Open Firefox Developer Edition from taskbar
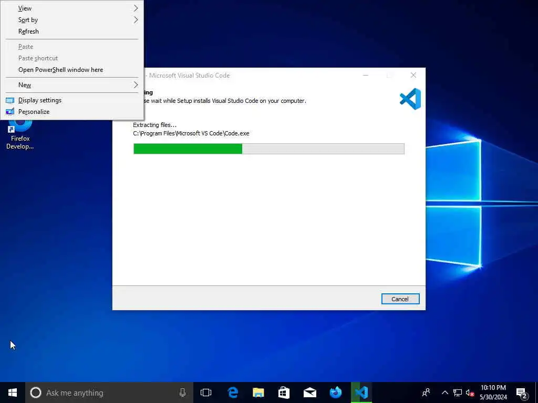The height and width of the screenshot is (403, 538). coord(336,393)
